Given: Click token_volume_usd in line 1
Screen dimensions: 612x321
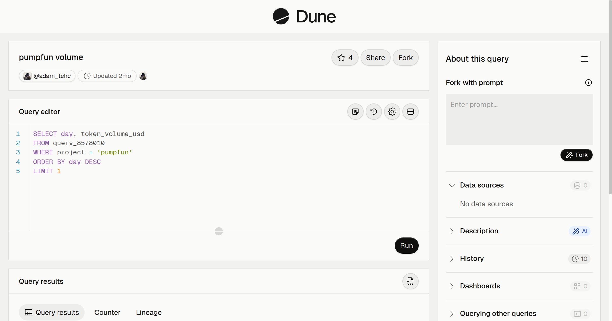Looking at the screenshot, I should click(x=113, y=134).
